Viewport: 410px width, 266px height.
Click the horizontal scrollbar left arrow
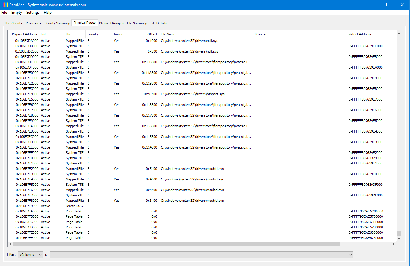point(10,244)
